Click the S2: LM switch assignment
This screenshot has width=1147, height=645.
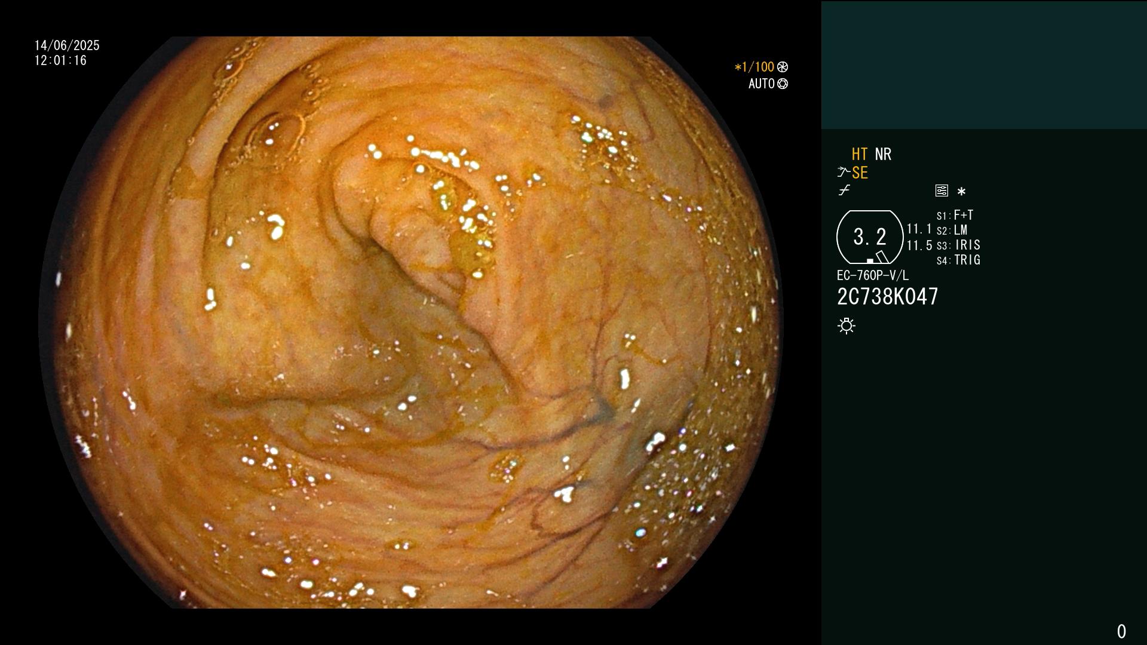pos(952,230)
